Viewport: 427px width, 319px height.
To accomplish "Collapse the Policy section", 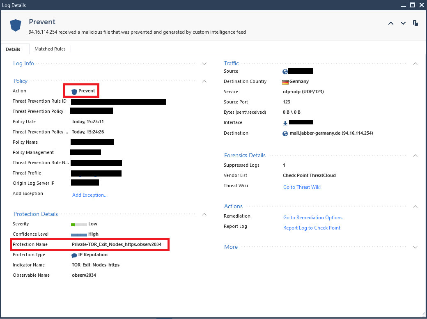I will pos(204,81).
